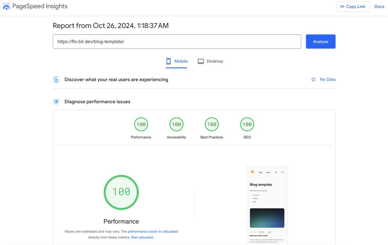Click the Copy Link button

tap(353, 6)
